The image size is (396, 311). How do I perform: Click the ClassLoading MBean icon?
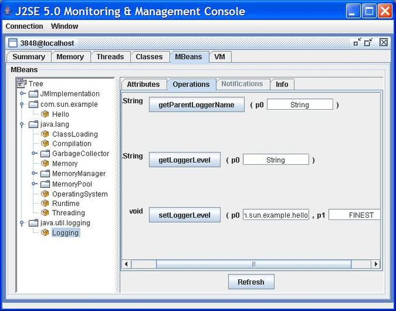(x=45, y=134)
